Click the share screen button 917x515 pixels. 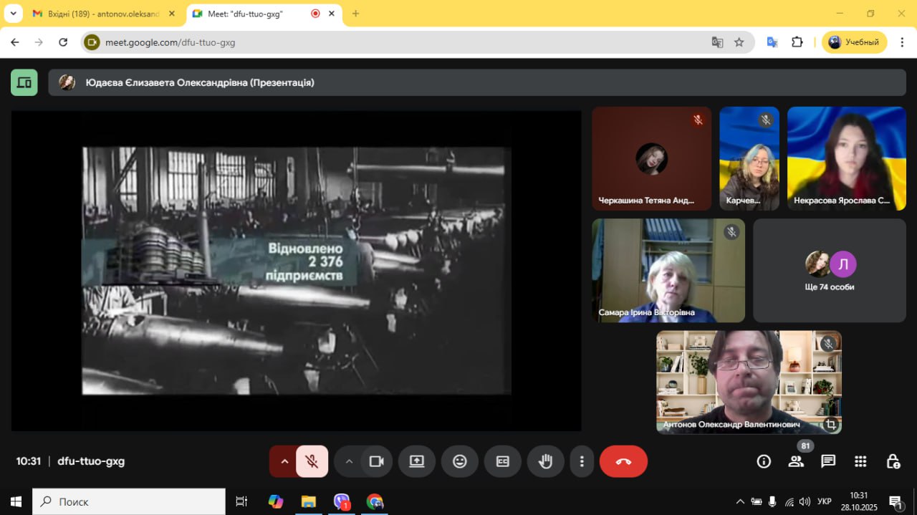(x=417, y=461)
